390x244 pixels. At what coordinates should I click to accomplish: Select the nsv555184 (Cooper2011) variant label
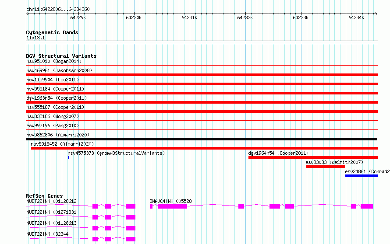pyautogui.click(x=55, y=89)
